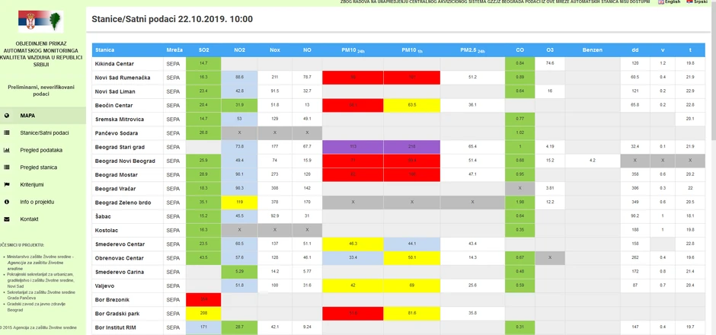This screenshot has height=335, width=716.
Task: Click the envelope icon next to Kontakt
Action: tap(6, 219)
